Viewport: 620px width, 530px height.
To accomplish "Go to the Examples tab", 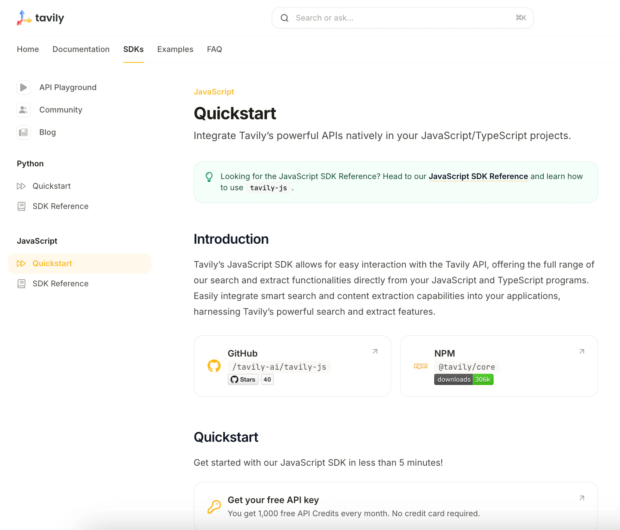I will [175, 49].
